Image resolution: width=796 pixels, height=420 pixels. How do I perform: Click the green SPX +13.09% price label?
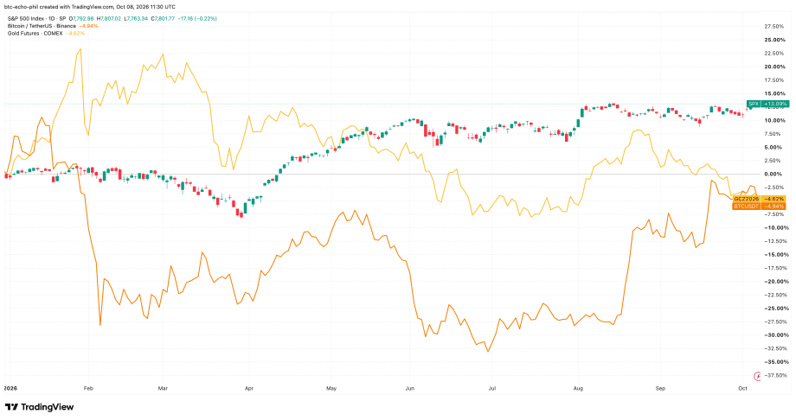coord(767,104)
